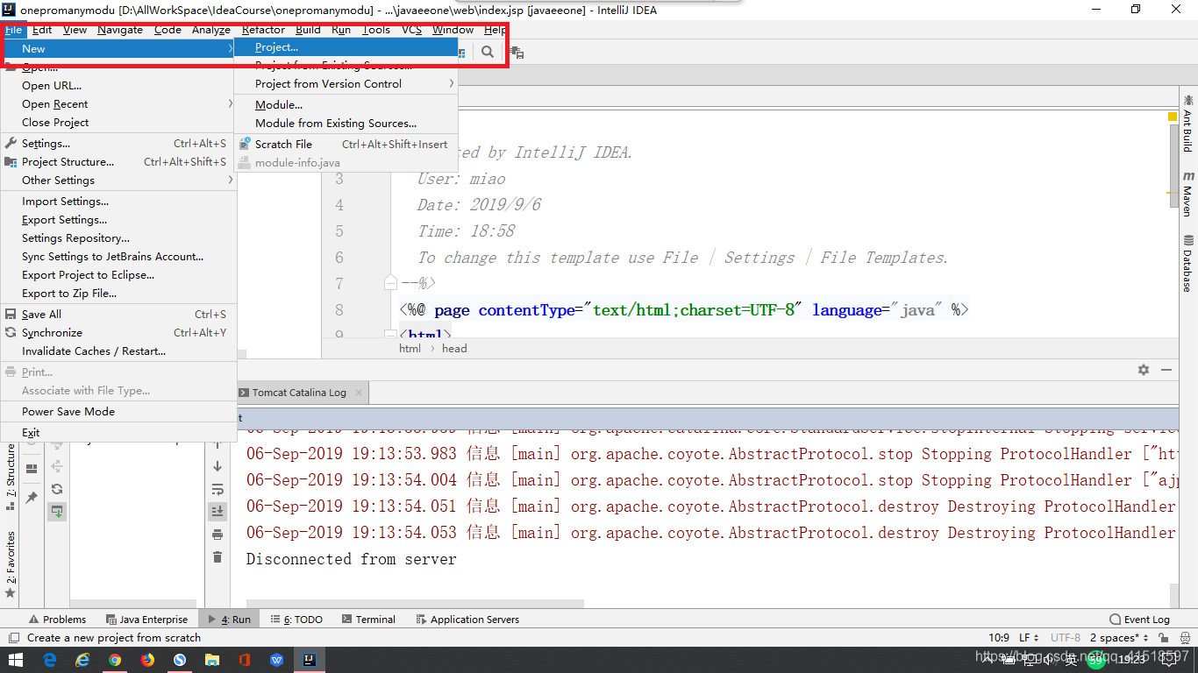The image size is (1198, 673).
Task: Open File Explorer from the taskbar
Action: click(212, 660)
